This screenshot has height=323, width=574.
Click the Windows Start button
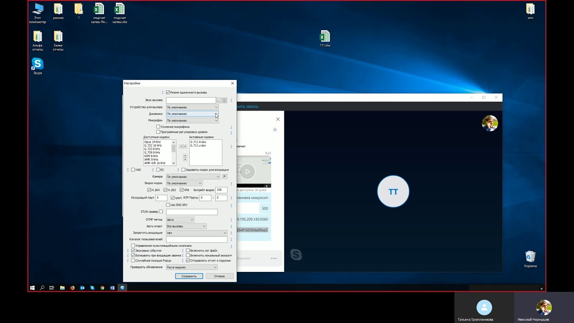[32, 288]
